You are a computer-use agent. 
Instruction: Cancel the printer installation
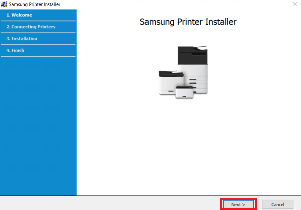pyautogui.click(x=278, y=204)
